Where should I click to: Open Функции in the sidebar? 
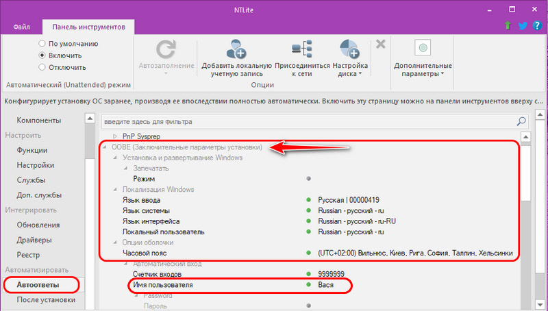[32, 150]
